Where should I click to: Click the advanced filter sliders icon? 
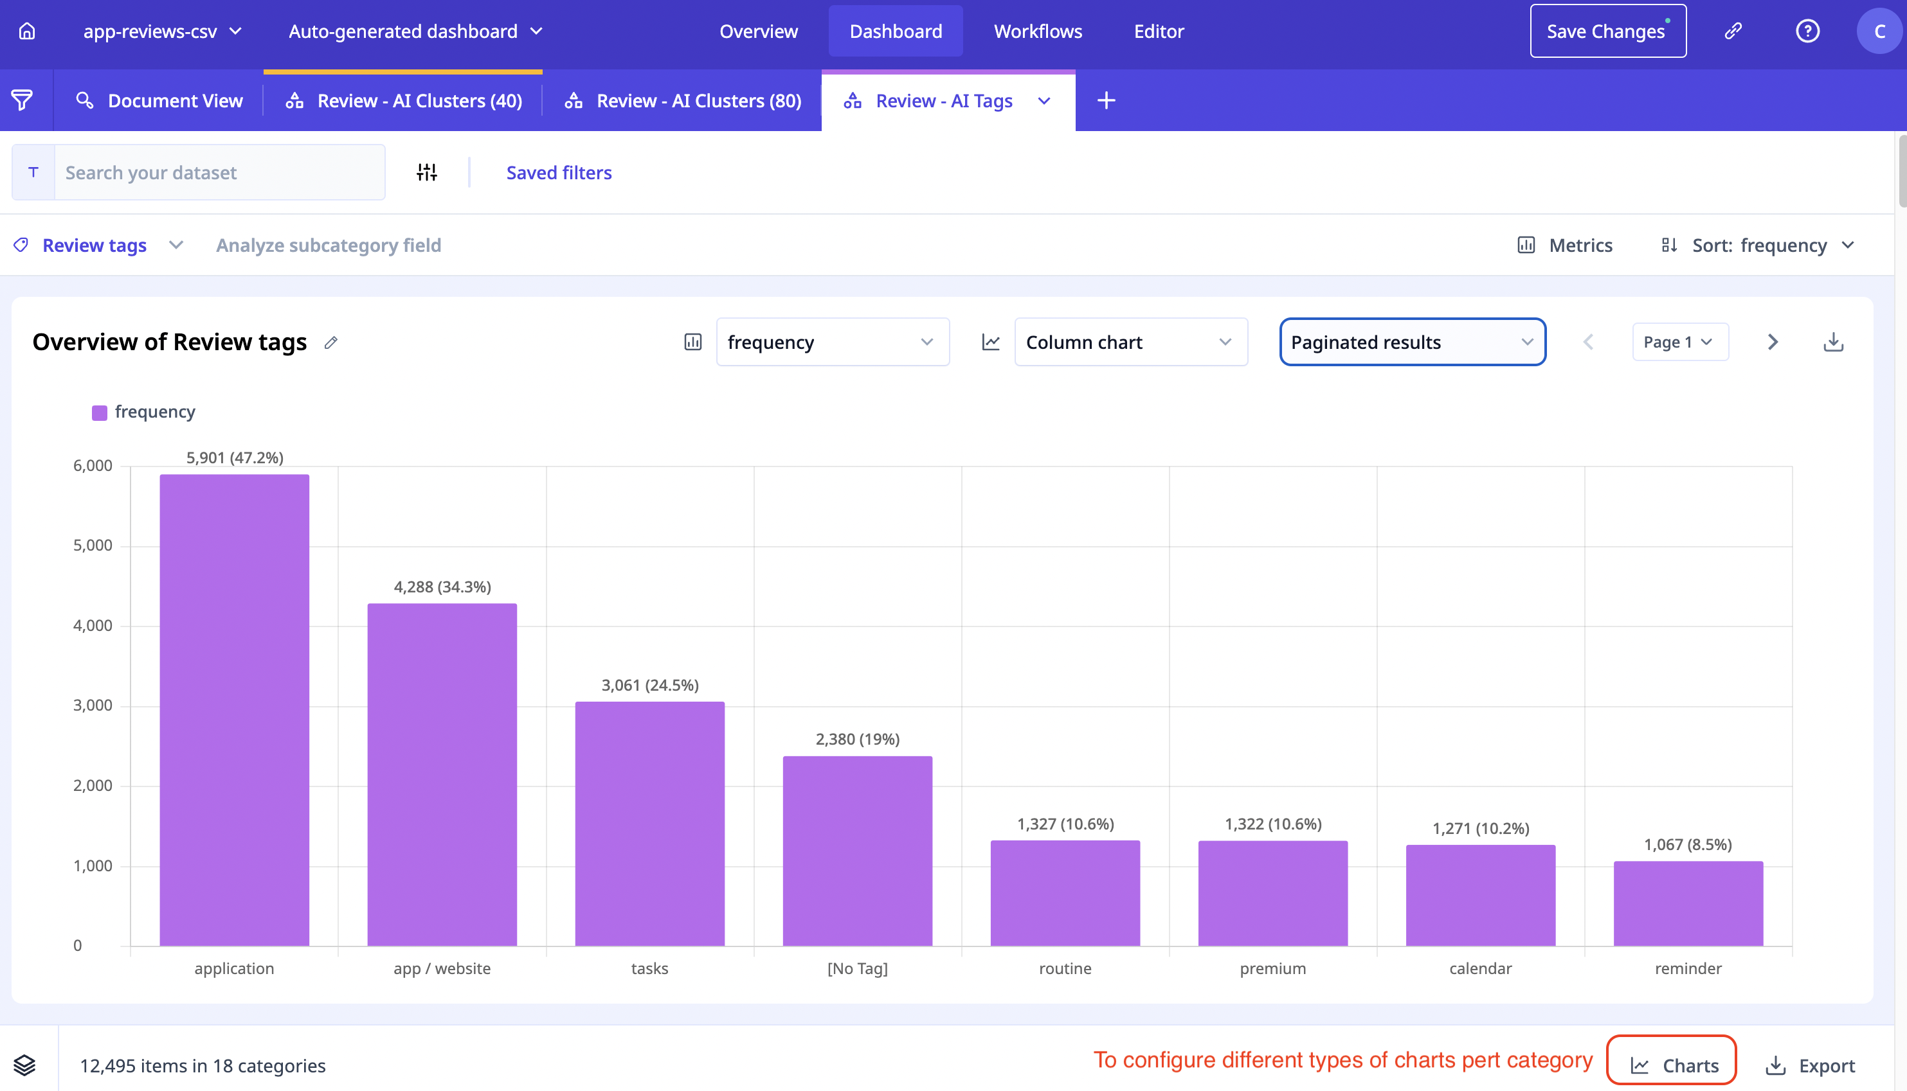coord(426,172)
